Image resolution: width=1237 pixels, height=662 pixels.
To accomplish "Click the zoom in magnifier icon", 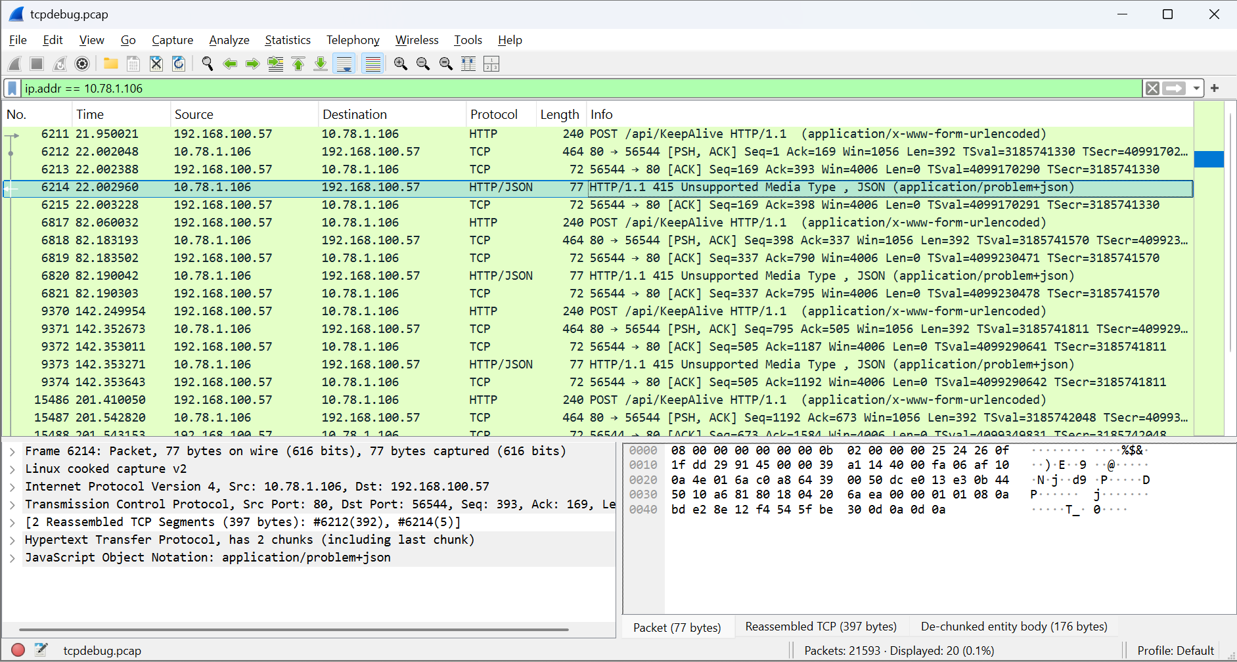I will (x=400, y=64).
